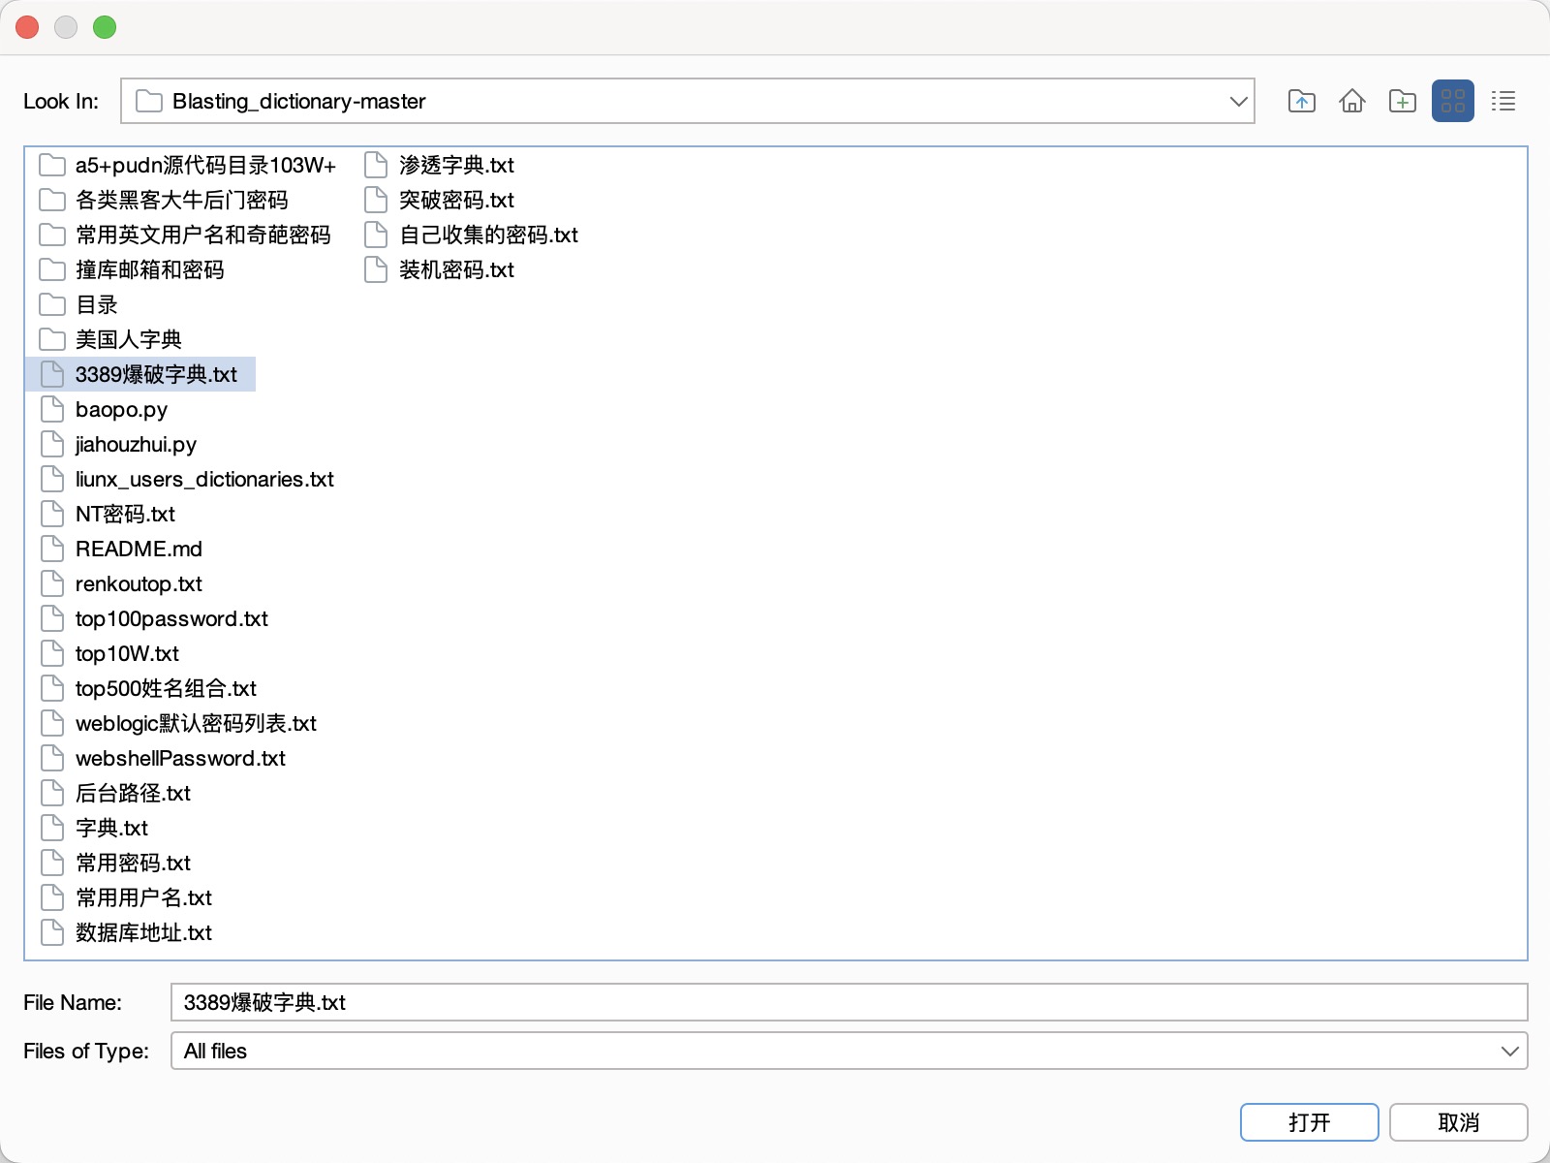The image size is (1550, 1163).
Task: Select the 装机密码.txt file
Action: [x=456, y=270]
